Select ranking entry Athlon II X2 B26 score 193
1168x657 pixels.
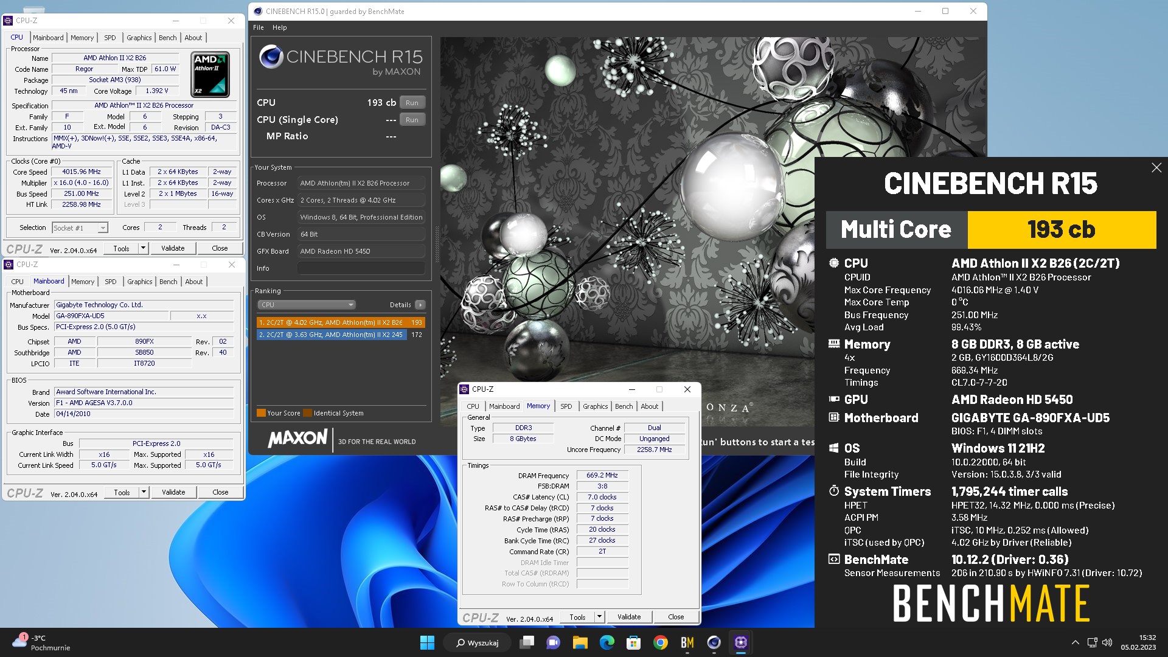[x=341, y=322]
